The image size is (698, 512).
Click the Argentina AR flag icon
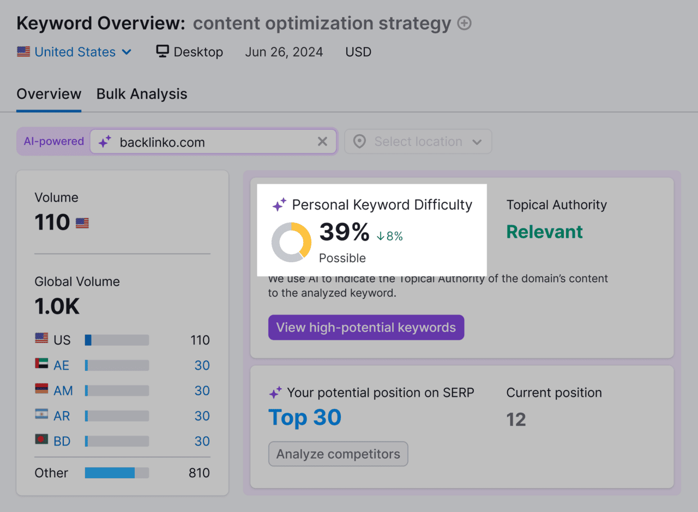pyautogui.click(x=40, y=415)
